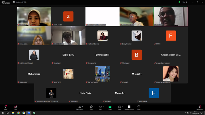Open the taskbar volume control

click(x=191, y=113)
